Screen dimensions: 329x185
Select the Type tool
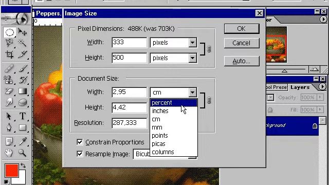[x=22, y=116]
